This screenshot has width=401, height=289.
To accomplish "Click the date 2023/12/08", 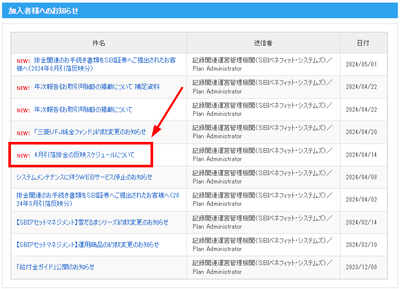I will 361,267.
